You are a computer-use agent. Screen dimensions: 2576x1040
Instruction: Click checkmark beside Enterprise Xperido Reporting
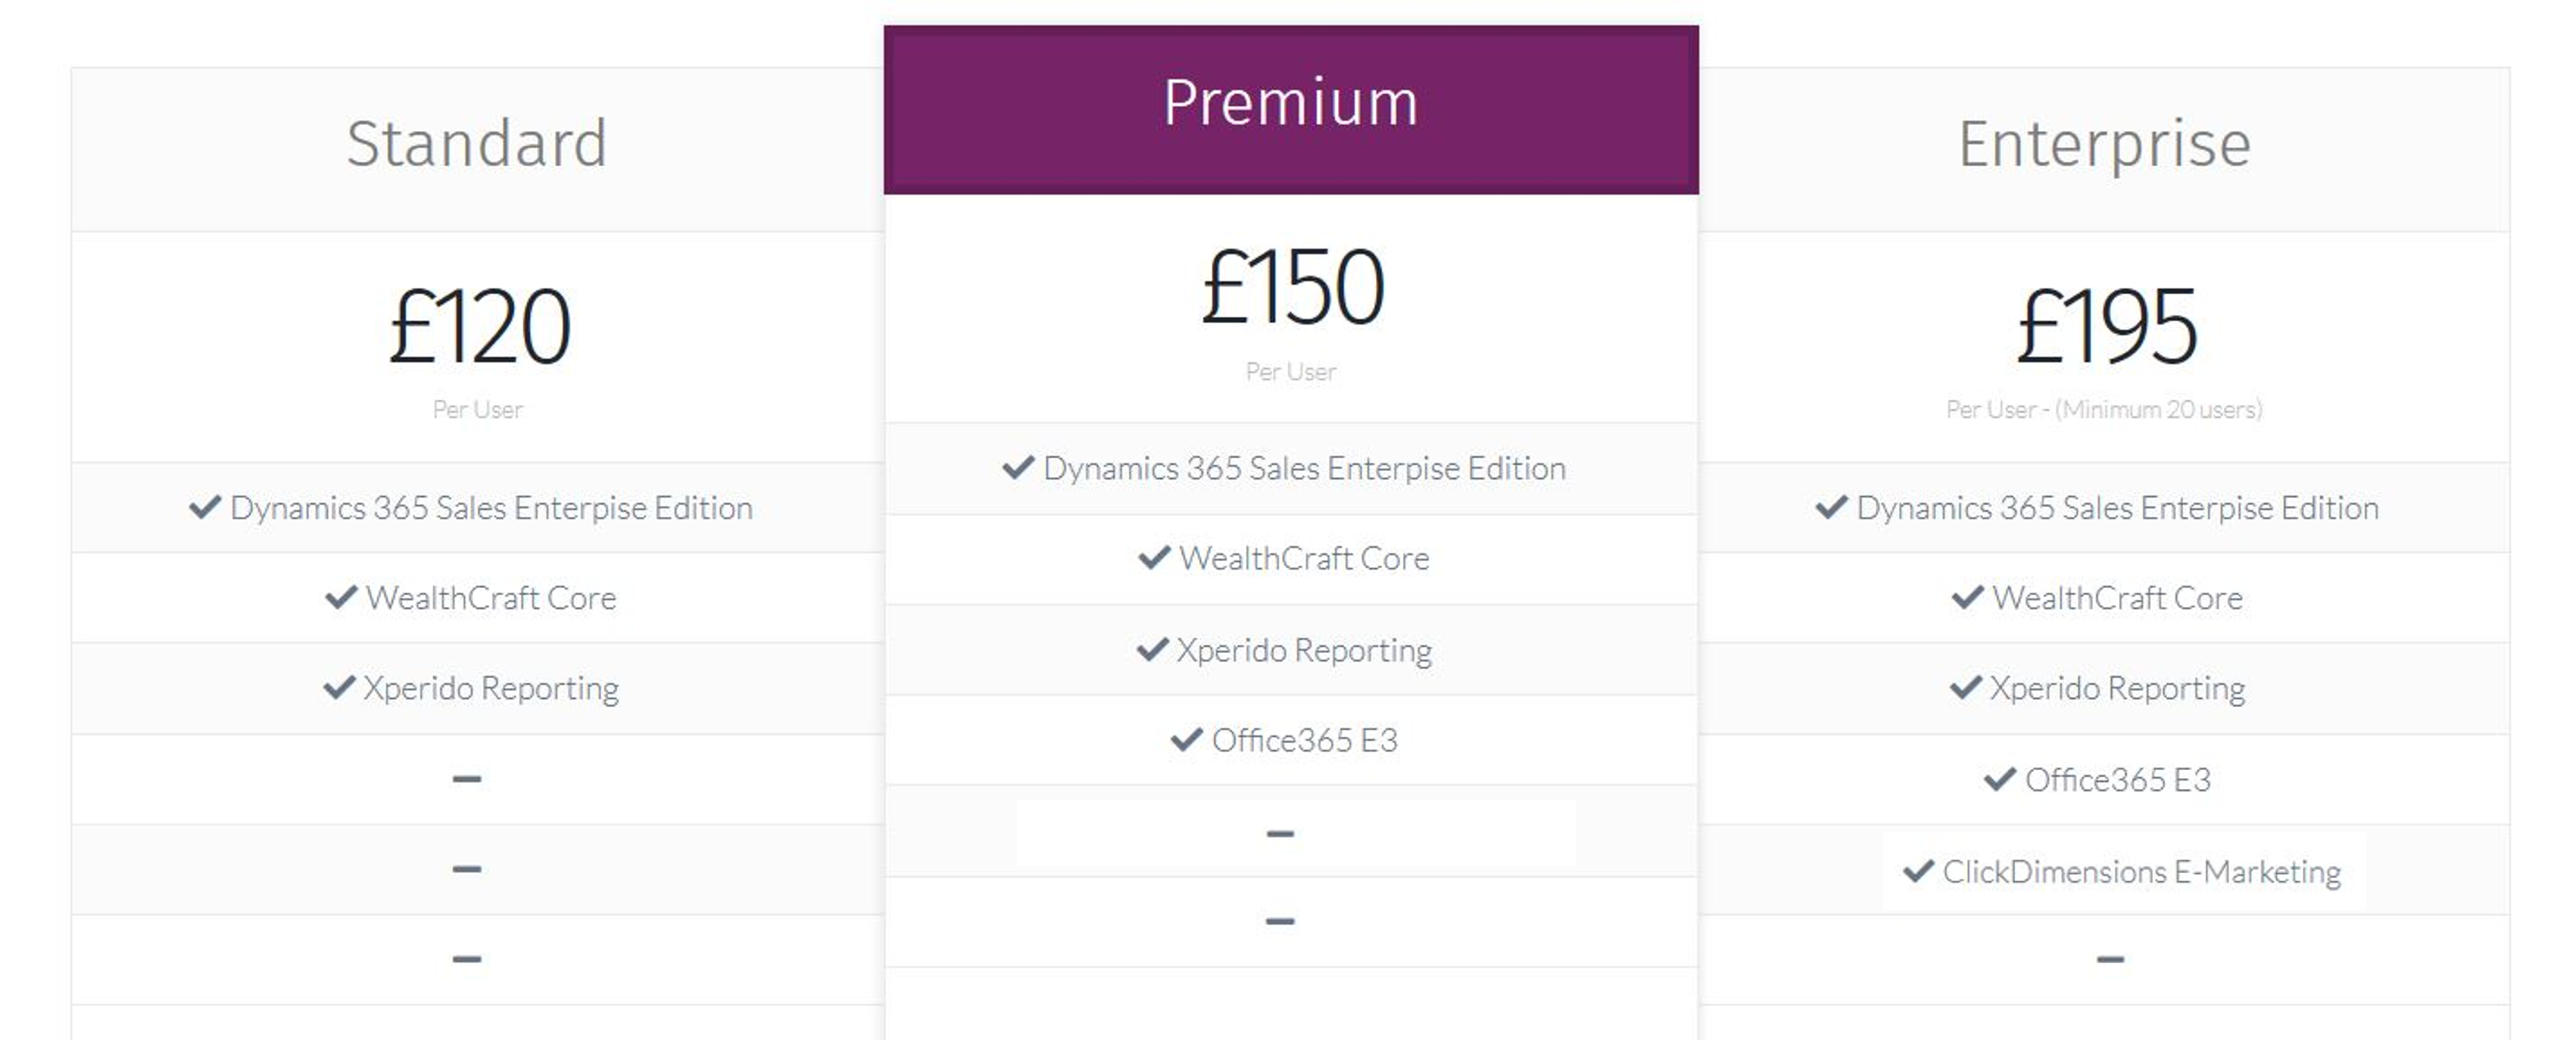coord(1966,688)
